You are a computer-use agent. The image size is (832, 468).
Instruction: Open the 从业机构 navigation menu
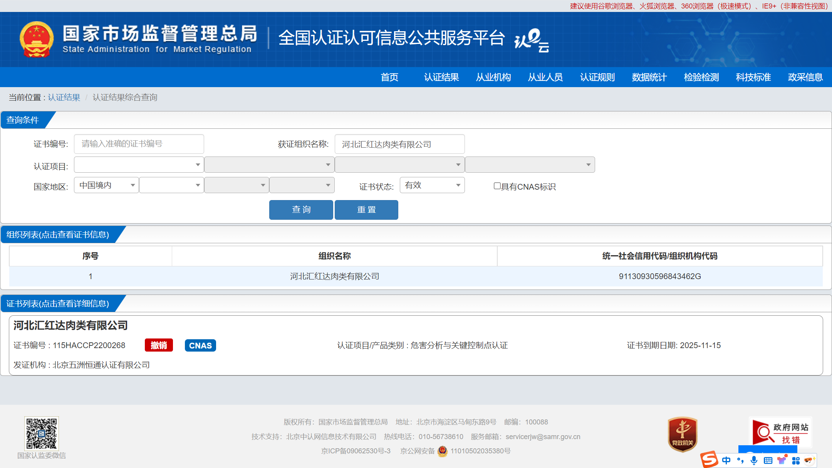point(493,77)
